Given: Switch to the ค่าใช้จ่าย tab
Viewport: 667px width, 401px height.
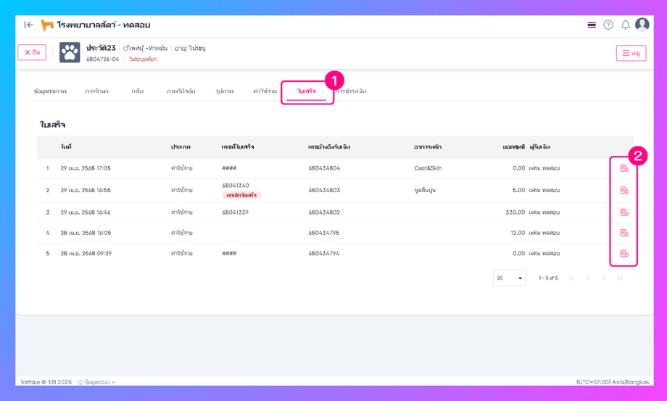Looking at the screenshot, I should click(265, 91).
